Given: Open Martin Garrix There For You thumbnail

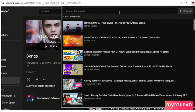Looking at the screenshot, I should [73, 27].
